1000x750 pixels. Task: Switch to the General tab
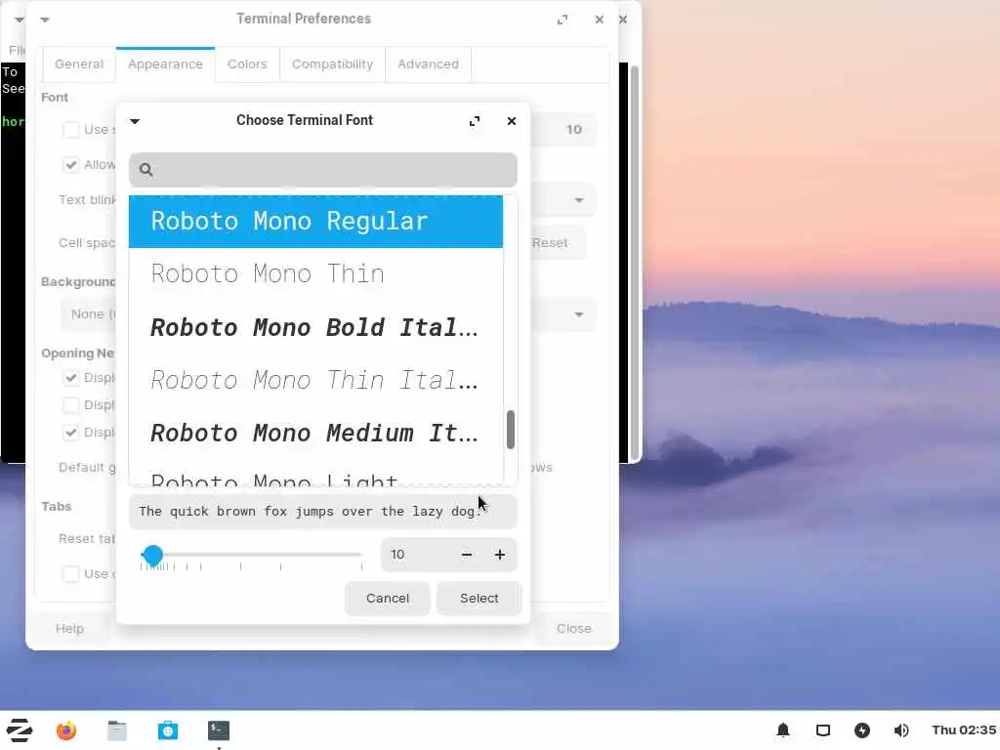[x=79, y=64]
